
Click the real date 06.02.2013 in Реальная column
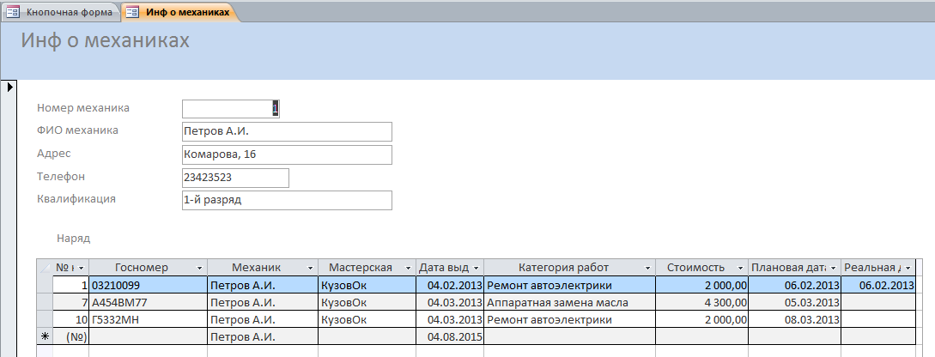877,285
